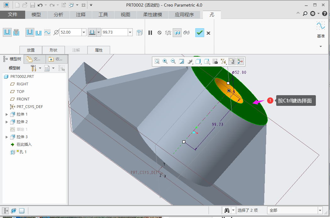Switch to the 视图 ribbon tab
330x218 pixels.
[126, 15]
